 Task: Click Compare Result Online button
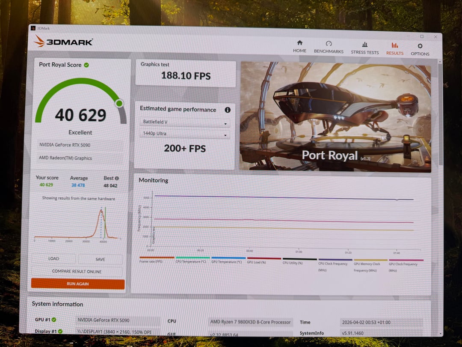click(77, 271)
